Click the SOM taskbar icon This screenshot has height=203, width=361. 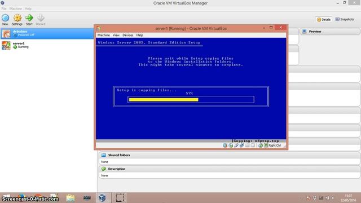pyautogui.click(x=87, y=198)
